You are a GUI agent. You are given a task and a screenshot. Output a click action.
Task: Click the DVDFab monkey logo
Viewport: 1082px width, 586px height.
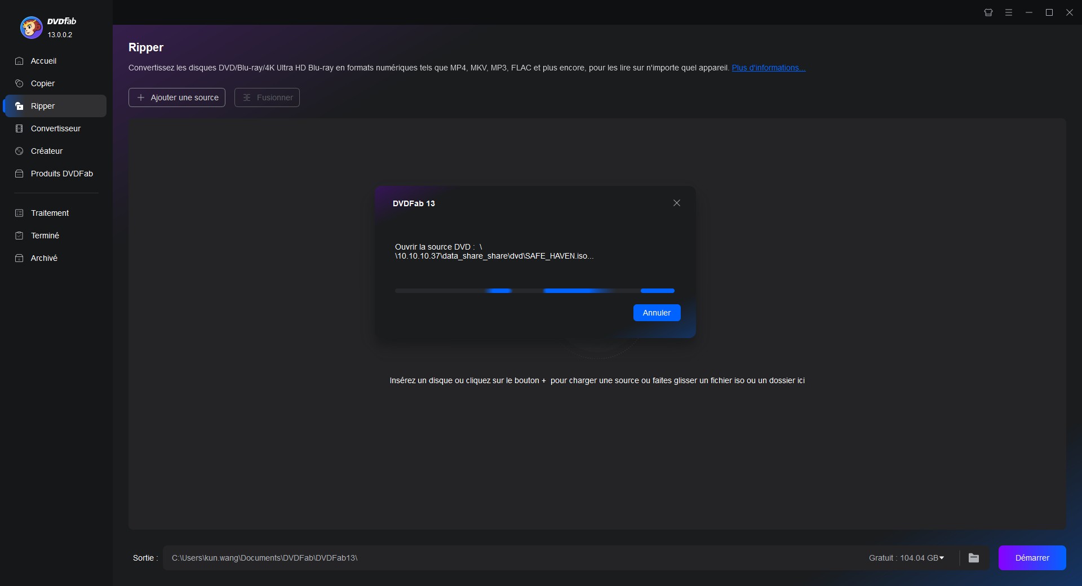click(x=31, y=27)
